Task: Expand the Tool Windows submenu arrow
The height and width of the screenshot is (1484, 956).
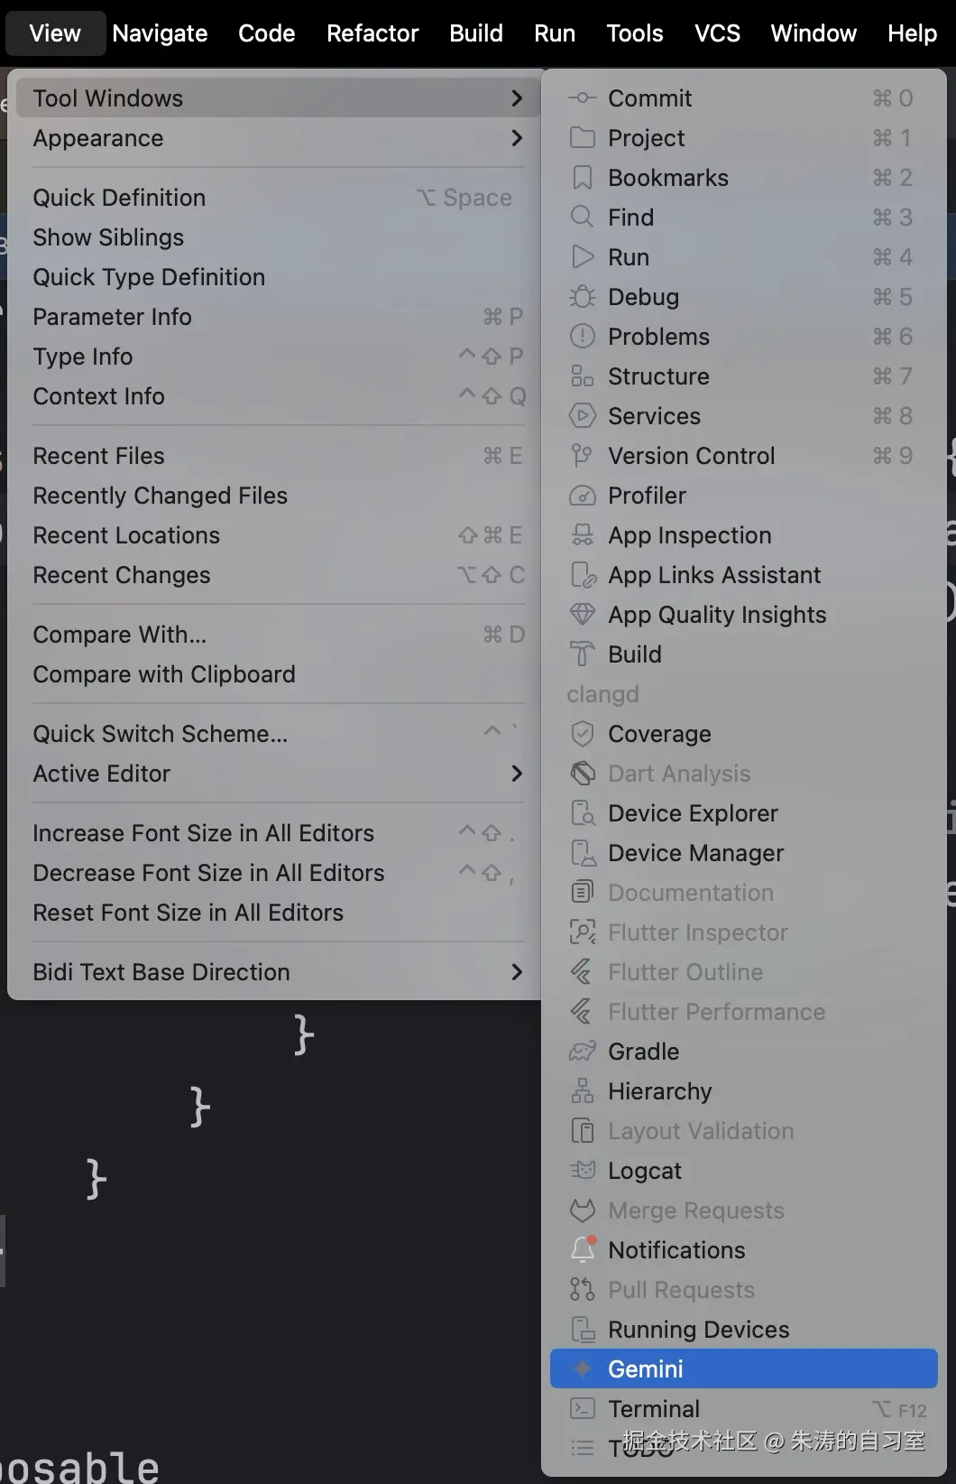Action: (517, 98)
